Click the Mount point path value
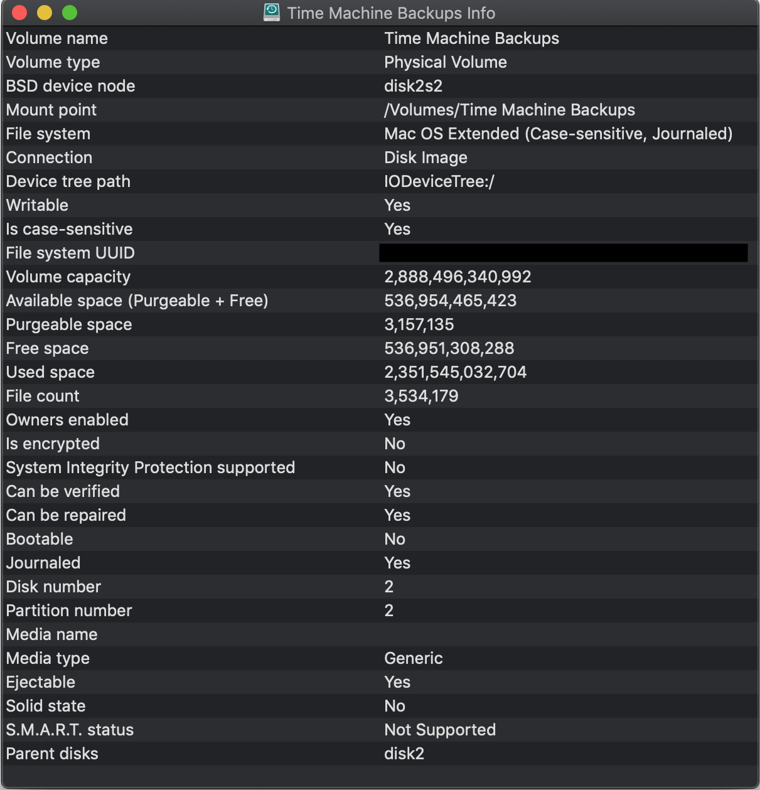This screenshot has width=760, height=790. pyautogui.click(x=509, y=110)
